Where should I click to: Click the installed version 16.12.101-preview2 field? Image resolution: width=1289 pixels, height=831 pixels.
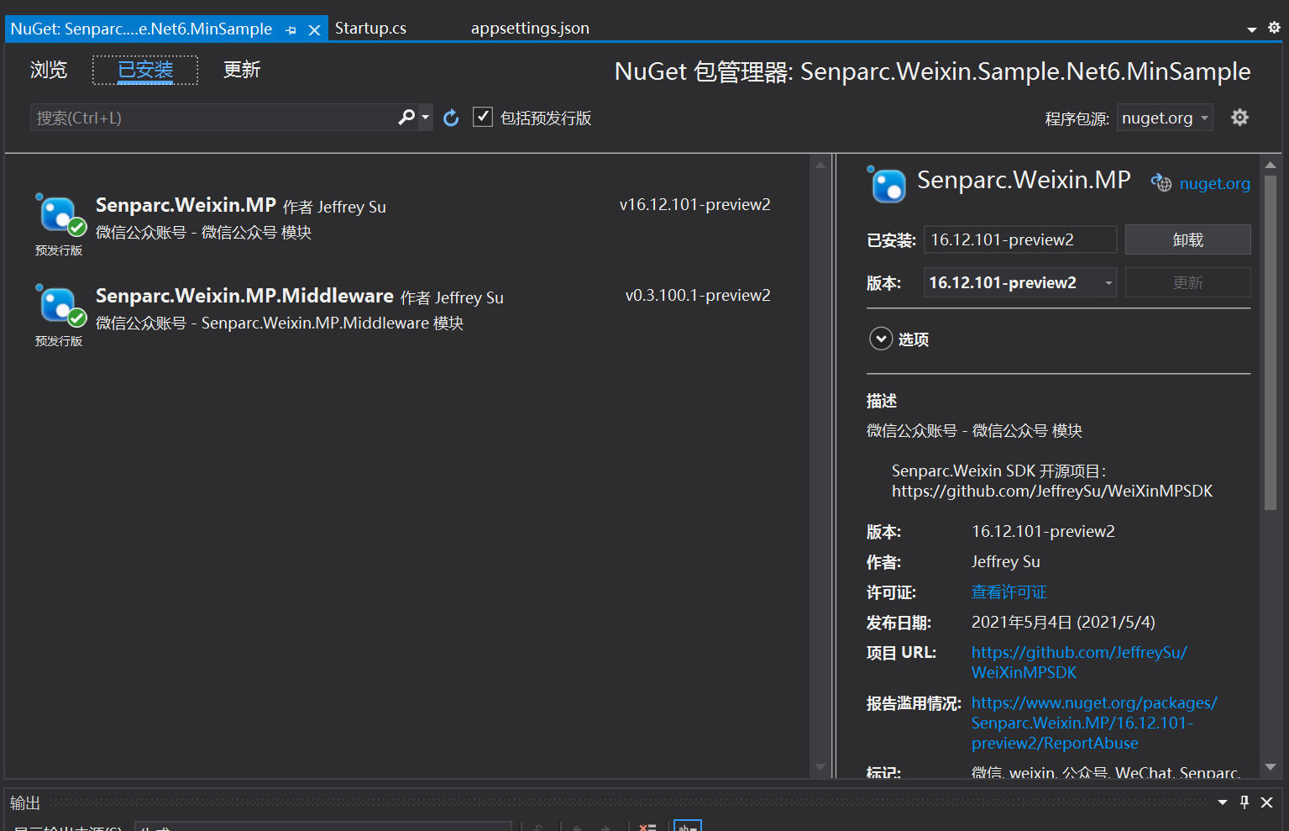[1019, 239]
